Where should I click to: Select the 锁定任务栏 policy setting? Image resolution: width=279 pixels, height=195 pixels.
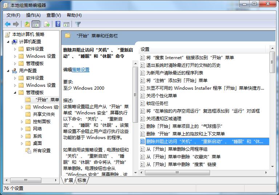point(157,103)
